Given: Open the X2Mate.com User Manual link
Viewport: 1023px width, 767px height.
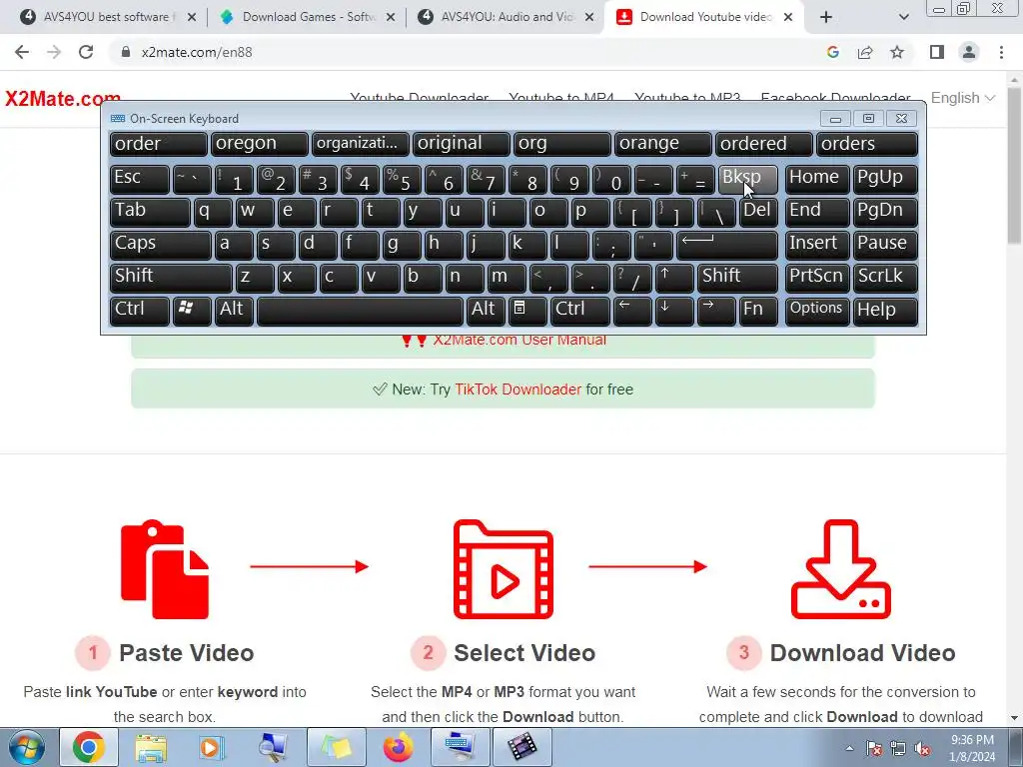Looking at the screenshot, I should (519, 340).
